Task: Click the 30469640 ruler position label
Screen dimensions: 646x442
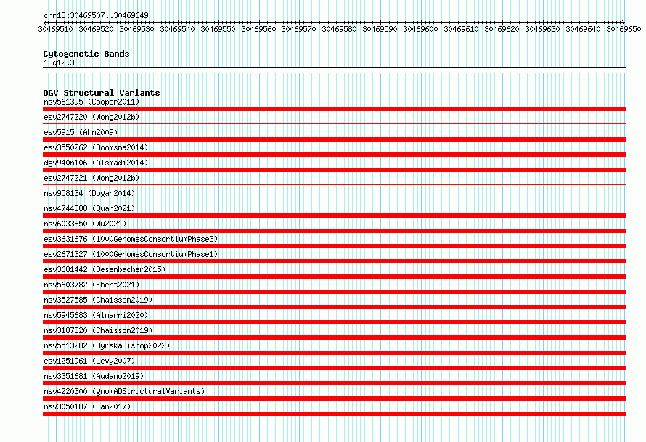Action: (583, 29)
